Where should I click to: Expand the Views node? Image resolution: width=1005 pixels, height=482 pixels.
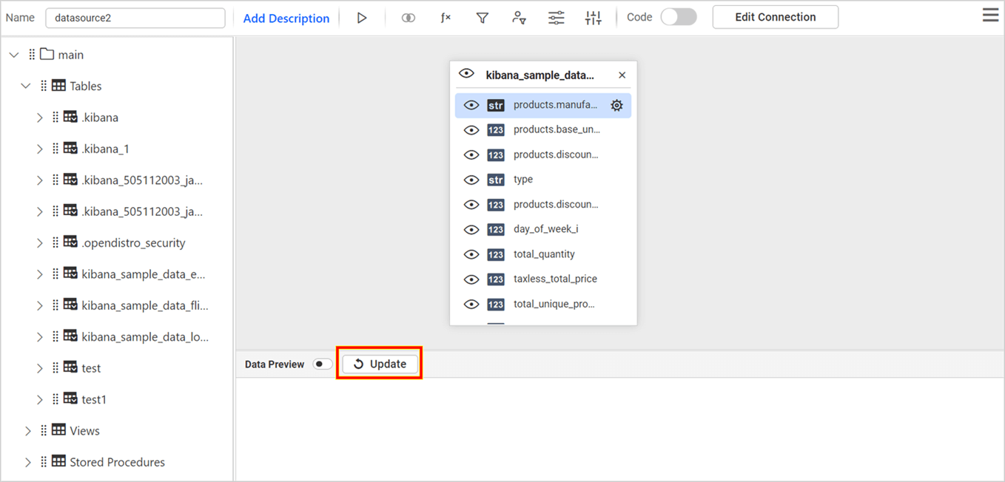(x=28, y=431)
